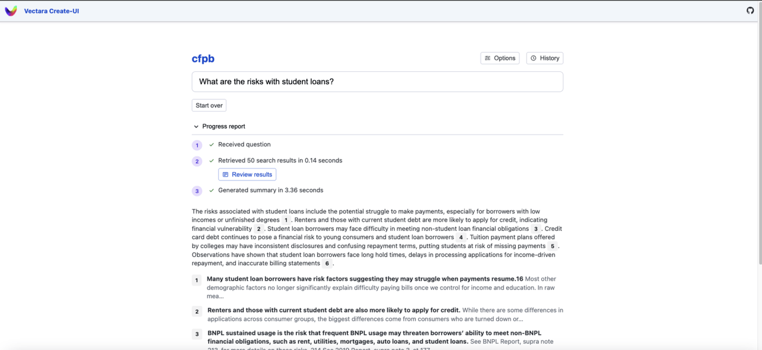This screenshot has width=762, height=350.
Task: Click the Review results document icon
Action: (x=226, y=174)
